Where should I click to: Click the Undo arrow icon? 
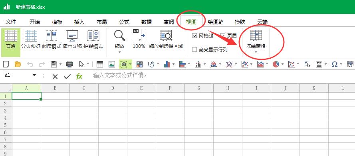coord(30,65)
